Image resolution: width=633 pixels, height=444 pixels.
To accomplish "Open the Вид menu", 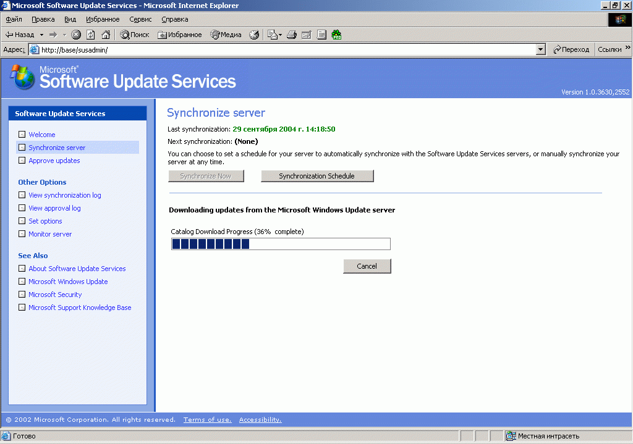I will point(70,19).
